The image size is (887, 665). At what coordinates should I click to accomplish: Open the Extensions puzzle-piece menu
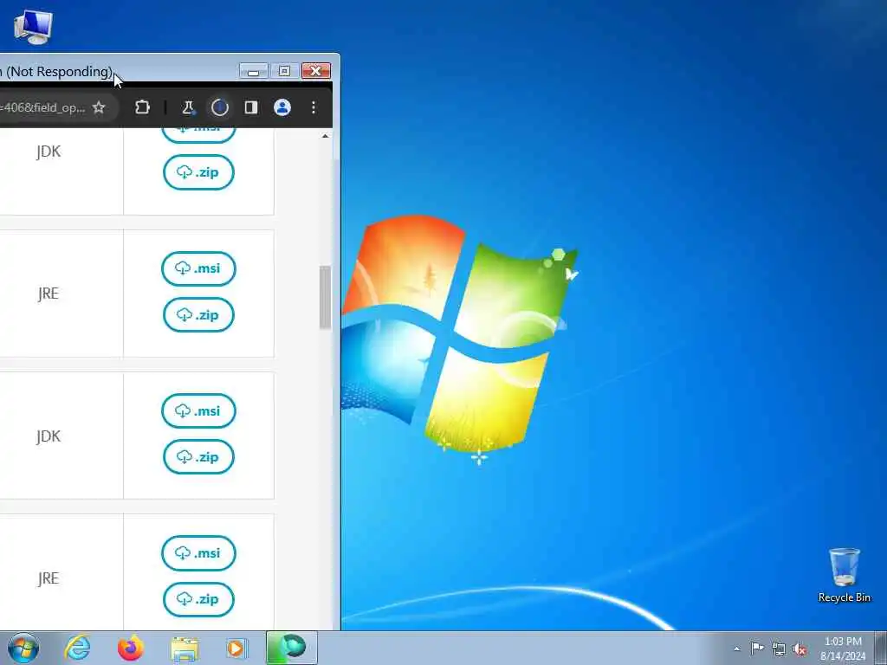[x=142, y=107]
